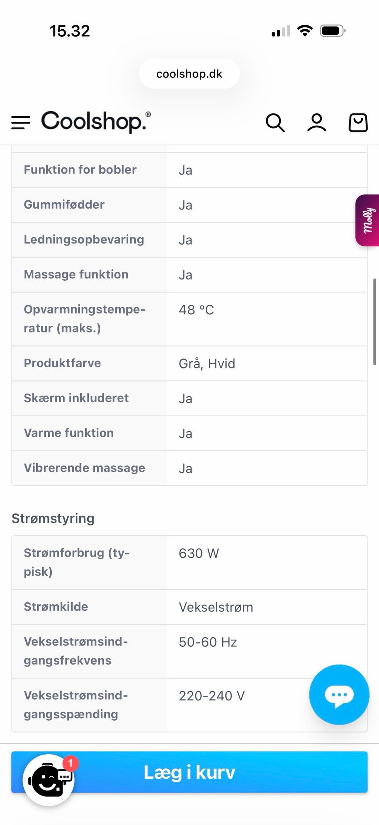Select the Strømforbrug (typisk) row label
Viewport: 379px width, 825px height.
click(77, 562)
